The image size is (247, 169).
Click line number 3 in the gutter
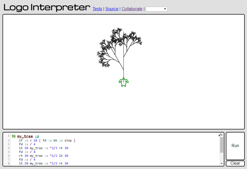pos(9,144)
